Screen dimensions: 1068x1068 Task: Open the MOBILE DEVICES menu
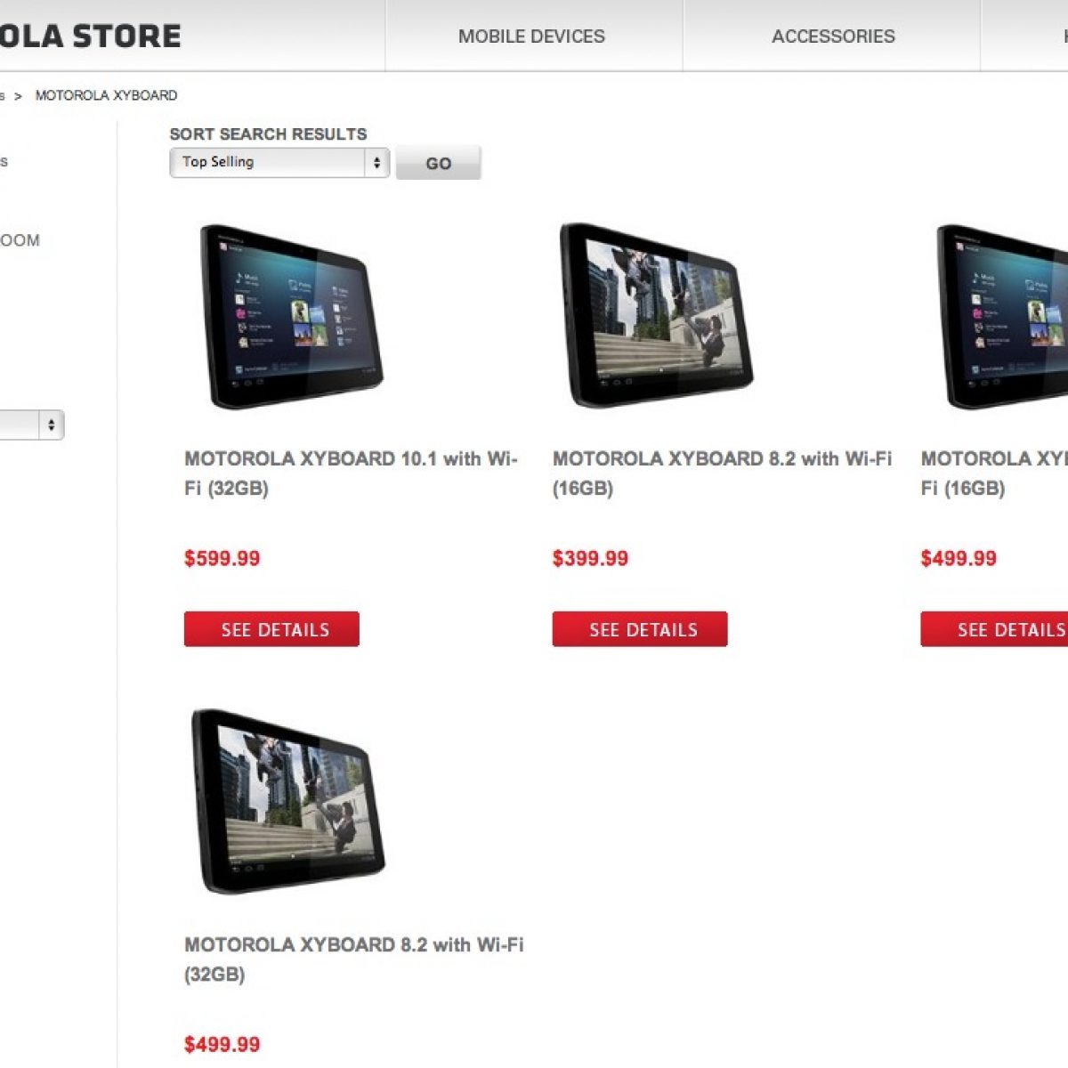tap(532, 36)
